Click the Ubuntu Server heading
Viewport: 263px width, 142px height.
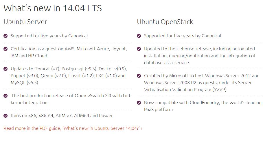[x=25, y=22]
